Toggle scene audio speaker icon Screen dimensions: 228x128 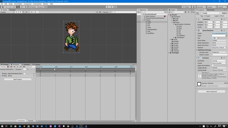click(x=23, y=12)
